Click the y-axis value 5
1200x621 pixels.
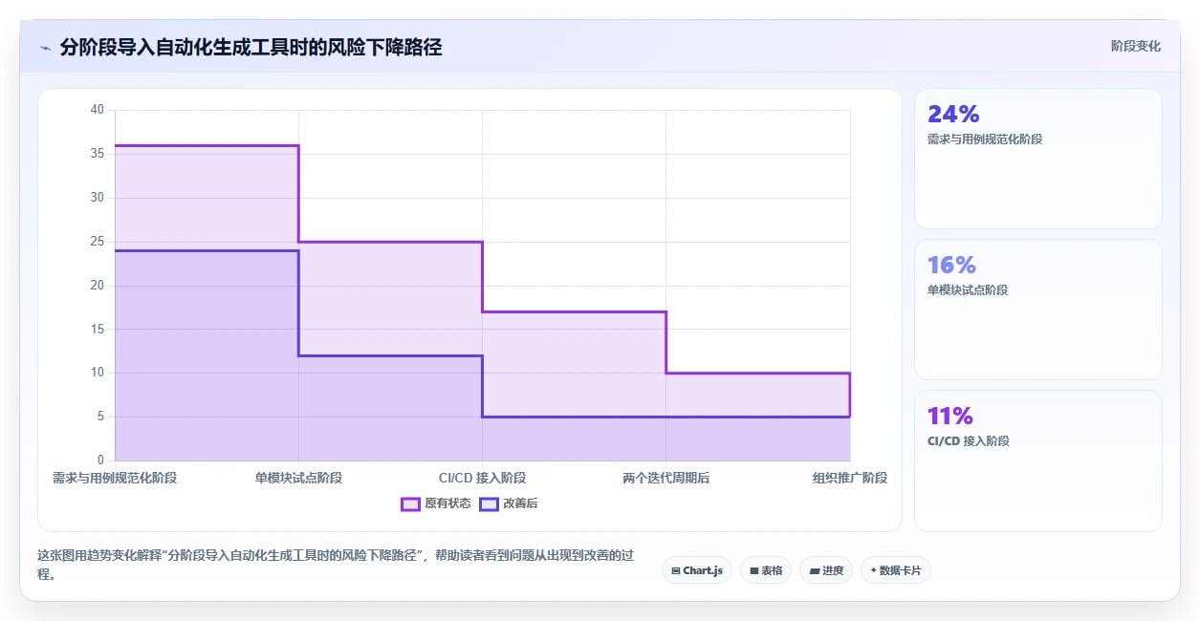coord(101,417)
